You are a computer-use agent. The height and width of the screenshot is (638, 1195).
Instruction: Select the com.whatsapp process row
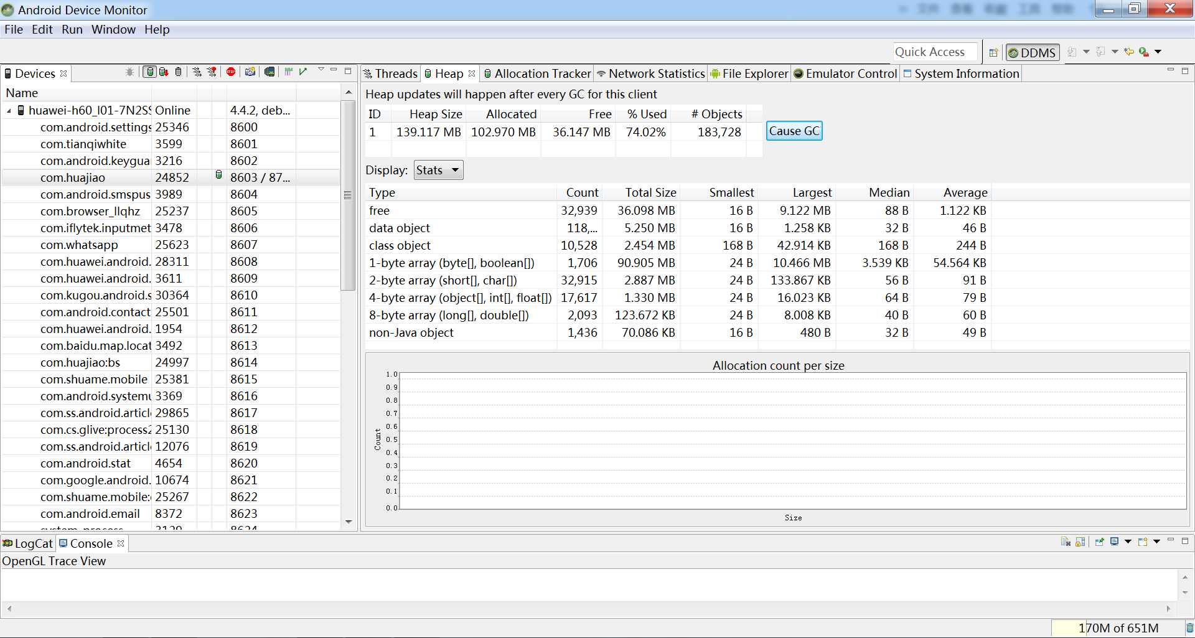click(171, 245)
